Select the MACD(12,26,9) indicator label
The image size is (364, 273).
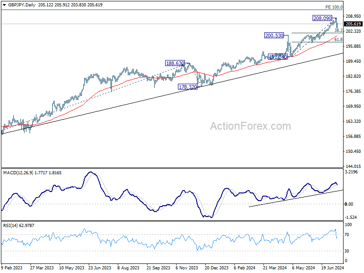18,173
